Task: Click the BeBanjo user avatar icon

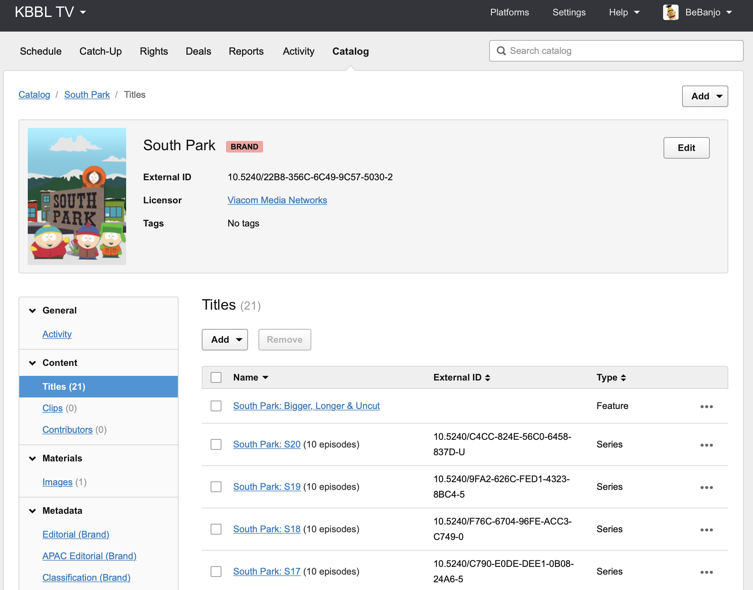Action: click(x=670, y=12)
